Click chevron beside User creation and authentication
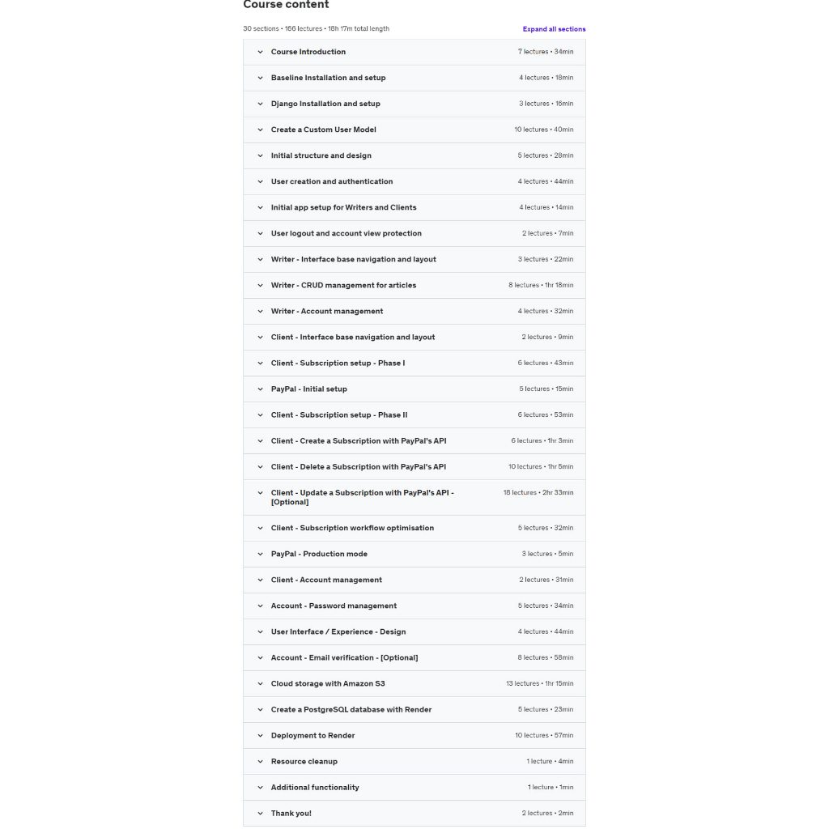The image size is (829, 829). click(x=261, y=181)
